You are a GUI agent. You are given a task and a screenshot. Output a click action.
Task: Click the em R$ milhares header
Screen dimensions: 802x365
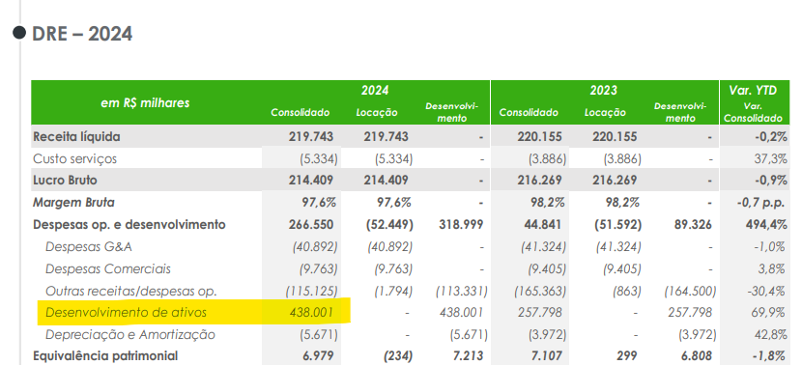point(146,102)
